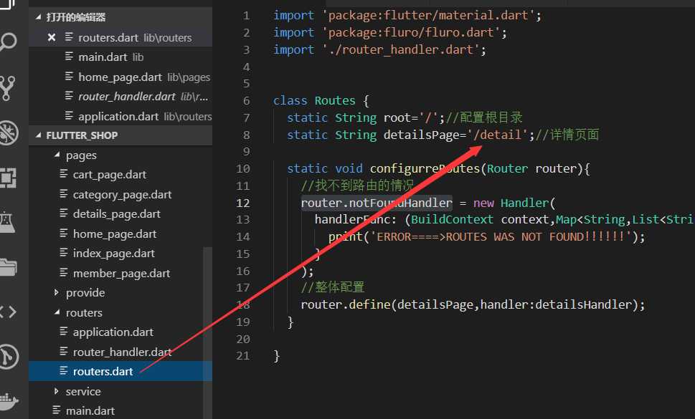The width and height of the screenshot is (695, 419).
Task: Select home_page.dart lib\pages in open editors
Action: point(120,77)
